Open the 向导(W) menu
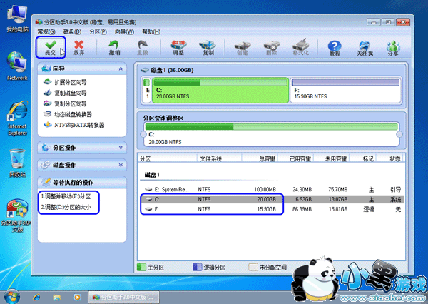Image resolution: width=428 pixels, height=304 pixels. tap(124, 31)
